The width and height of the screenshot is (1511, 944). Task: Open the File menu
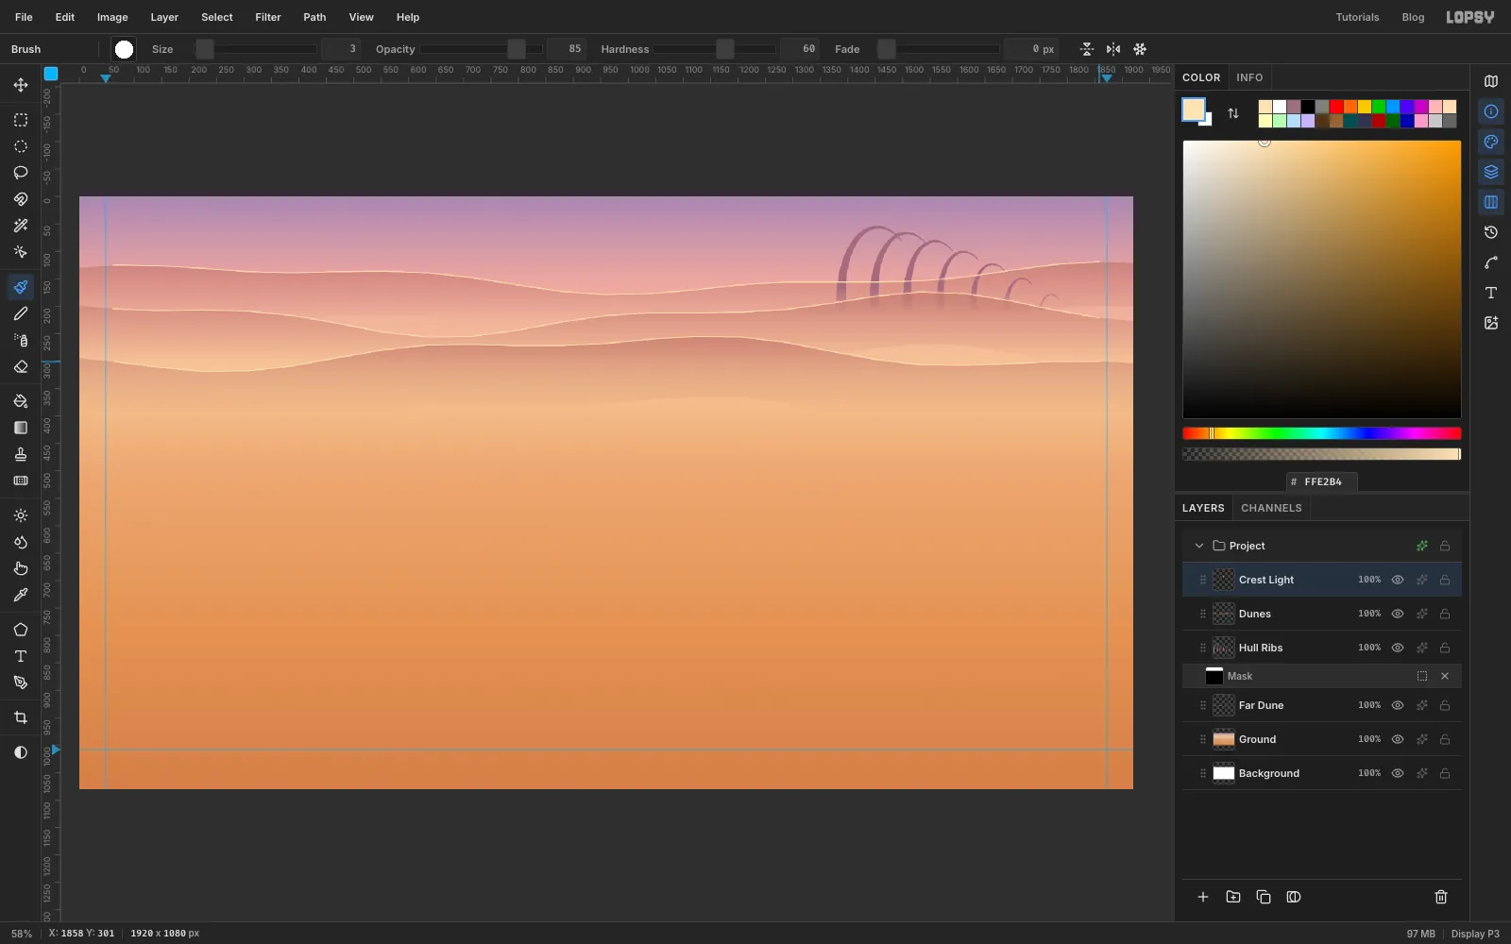(24, 17)
